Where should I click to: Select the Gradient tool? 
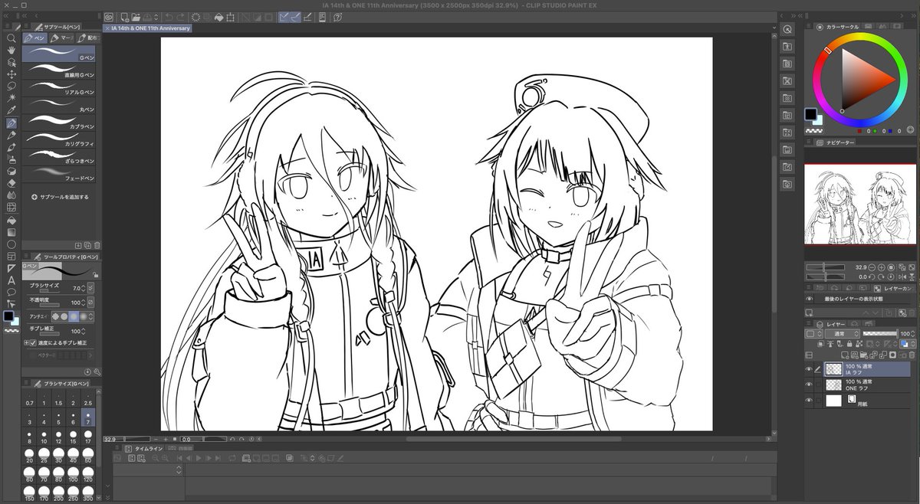click(x=11, y=231)
